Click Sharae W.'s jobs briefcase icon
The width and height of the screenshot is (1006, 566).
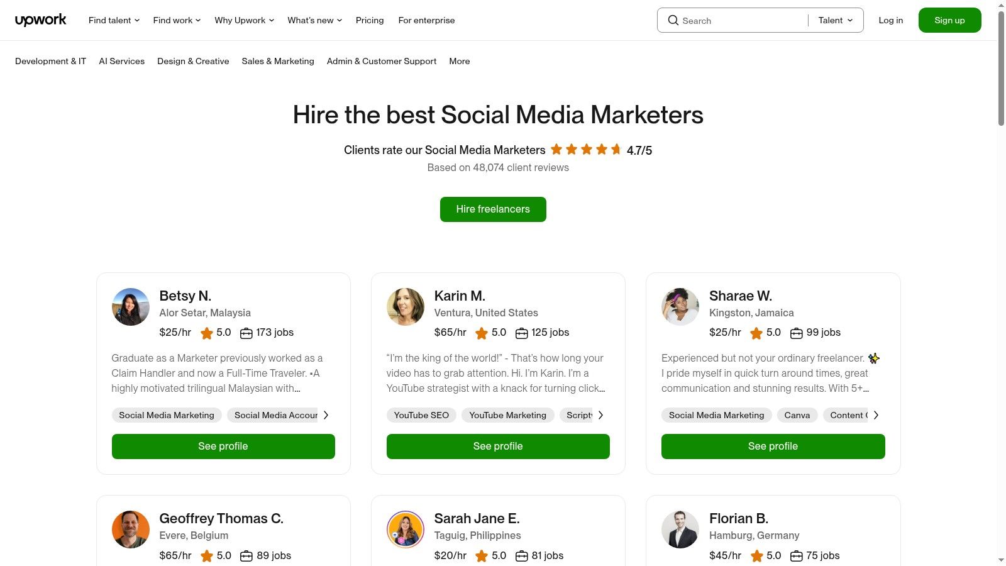796,333
